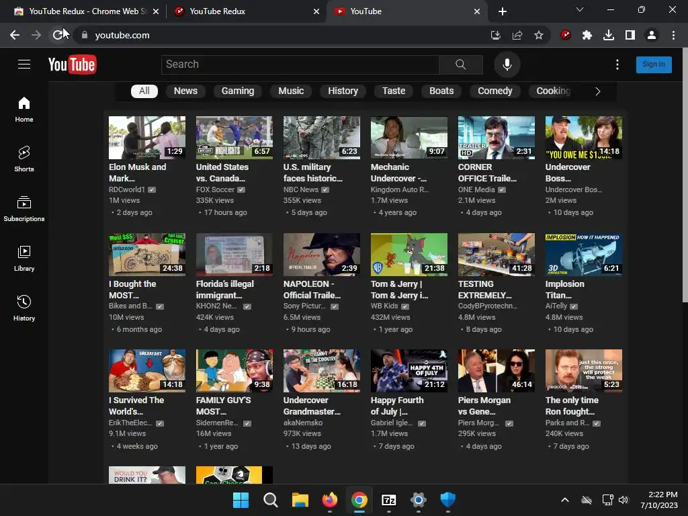Open the YouTube hamburger guide menu
688x516 pixels.
(x=24, y=64)
